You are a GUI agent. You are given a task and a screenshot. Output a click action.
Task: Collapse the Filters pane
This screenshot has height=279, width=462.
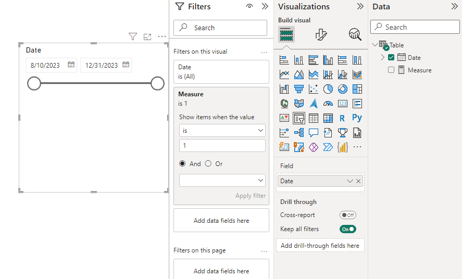click(x=265, y=6)
